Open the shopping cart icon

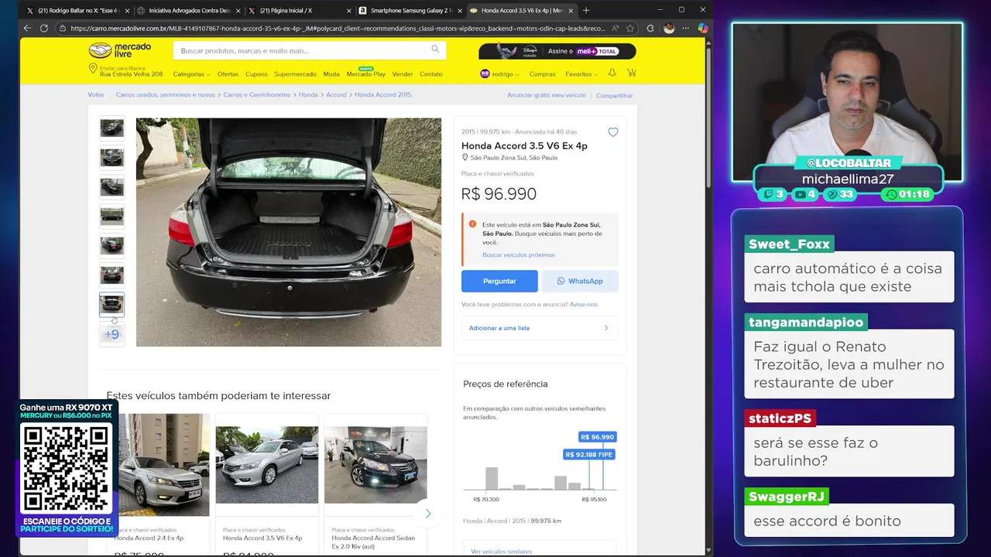click(x=631, y=73)
